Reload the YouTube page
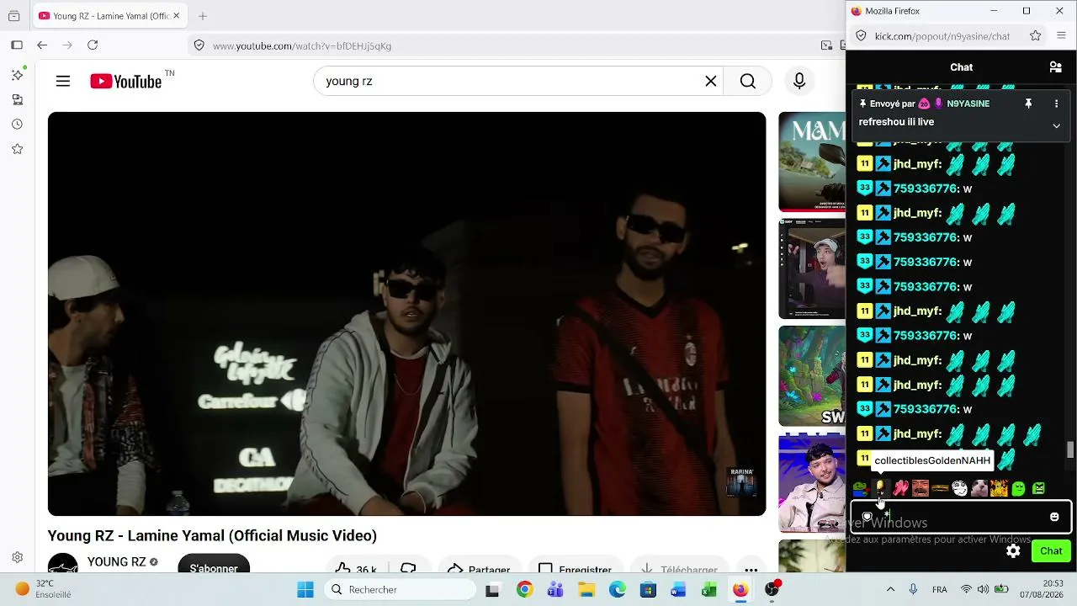1077x606 pixels. (x=93, y=45)
